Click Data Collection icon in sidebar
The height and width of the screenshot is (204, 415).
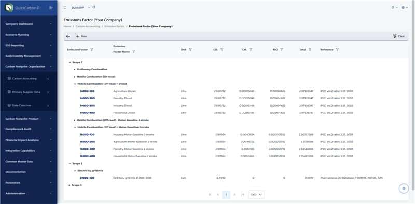[x=9, y=105]
